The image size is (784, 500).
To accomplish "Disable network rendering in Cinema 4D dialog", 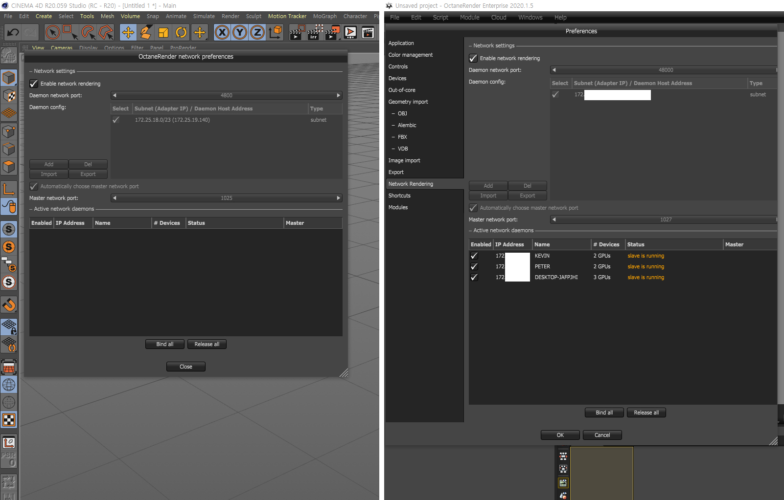I will click(x=34, y=84).
